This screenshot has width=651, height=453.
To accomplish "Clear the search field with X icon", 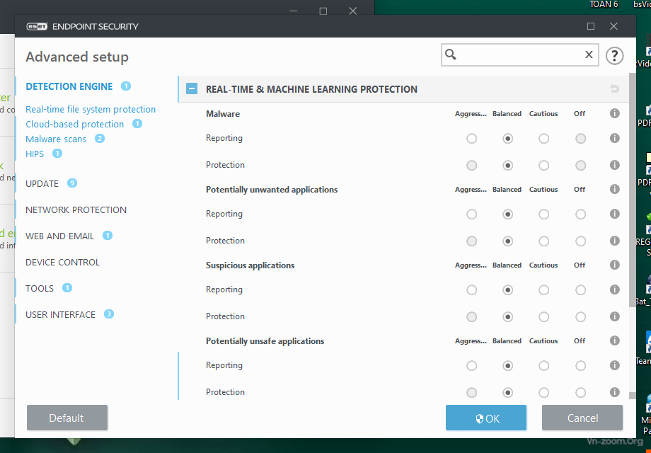I will 589,55.
